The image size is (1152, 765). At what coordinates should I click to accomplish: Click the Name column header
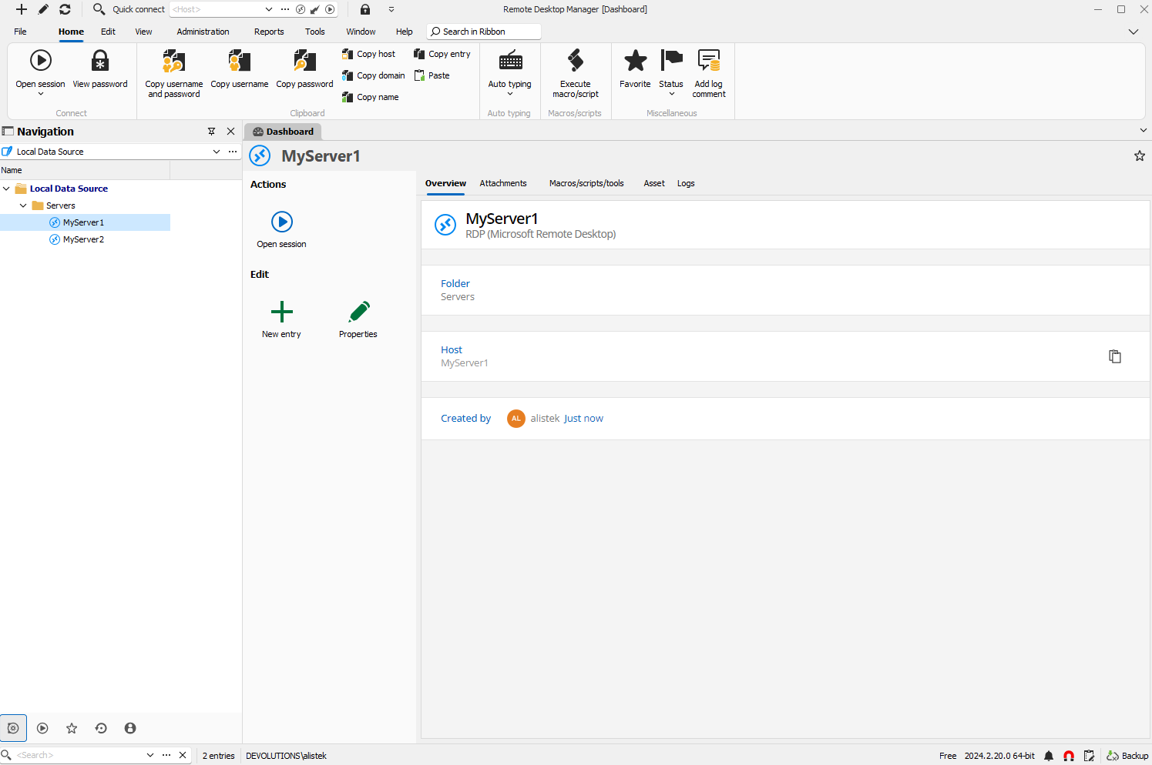pos(85,170)
